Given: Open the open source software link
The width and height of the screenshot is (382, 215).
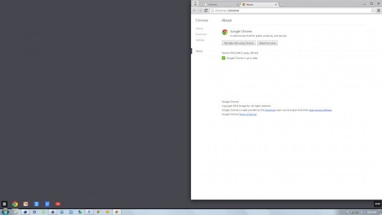Looking at the screenshot, I should [x=320, y=110].
